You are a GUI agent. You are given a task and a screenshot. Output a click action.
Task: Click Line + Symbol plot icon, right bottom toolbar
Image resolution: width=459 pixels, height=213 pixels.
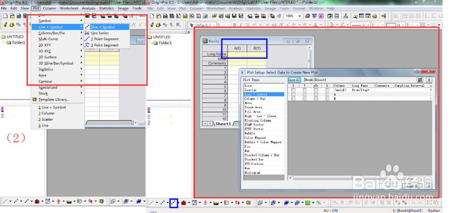coord(174,202)
